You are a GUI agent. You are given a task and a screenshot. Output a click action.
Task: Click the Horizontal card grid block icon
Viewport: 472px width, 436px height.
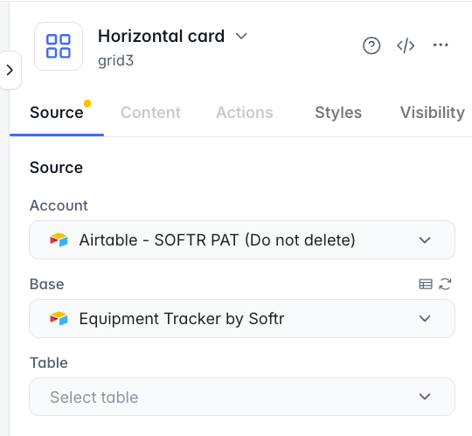(x=59, y=46)
